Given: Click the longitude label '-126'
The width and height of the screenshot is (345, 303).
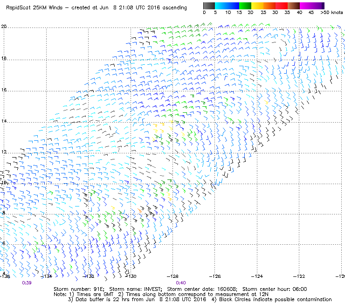Looking at the screenshot, I should pos(215,276).
